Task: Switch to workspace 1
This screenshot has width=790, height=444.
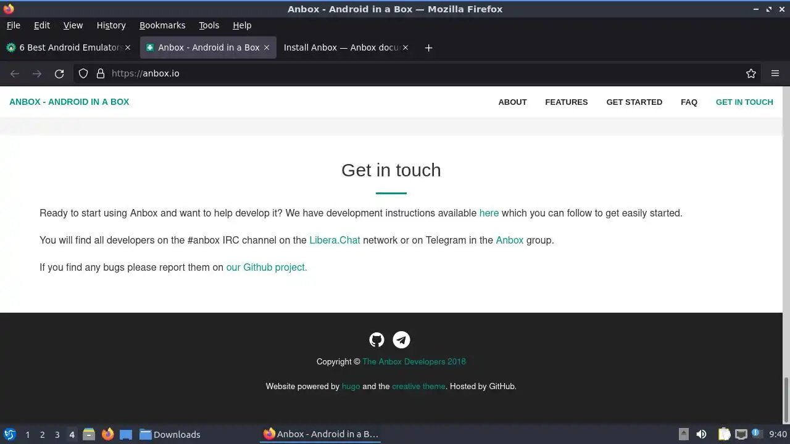Action: (27, 435)
